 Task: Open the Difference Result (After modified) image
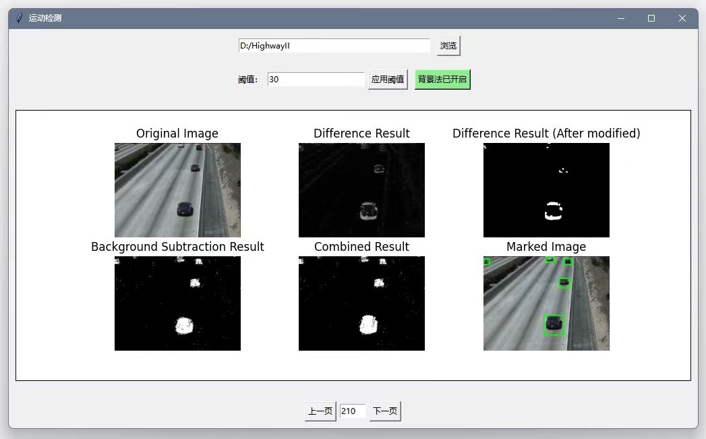click(x=546, y=190)
